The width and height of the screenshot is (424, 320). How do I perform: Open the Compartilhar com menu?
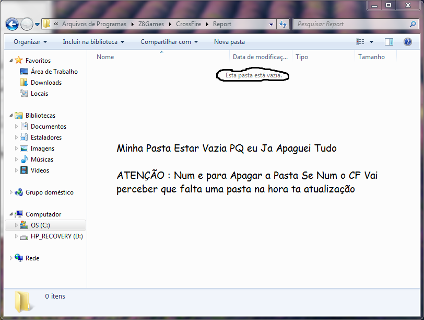[x=167, y=42]
